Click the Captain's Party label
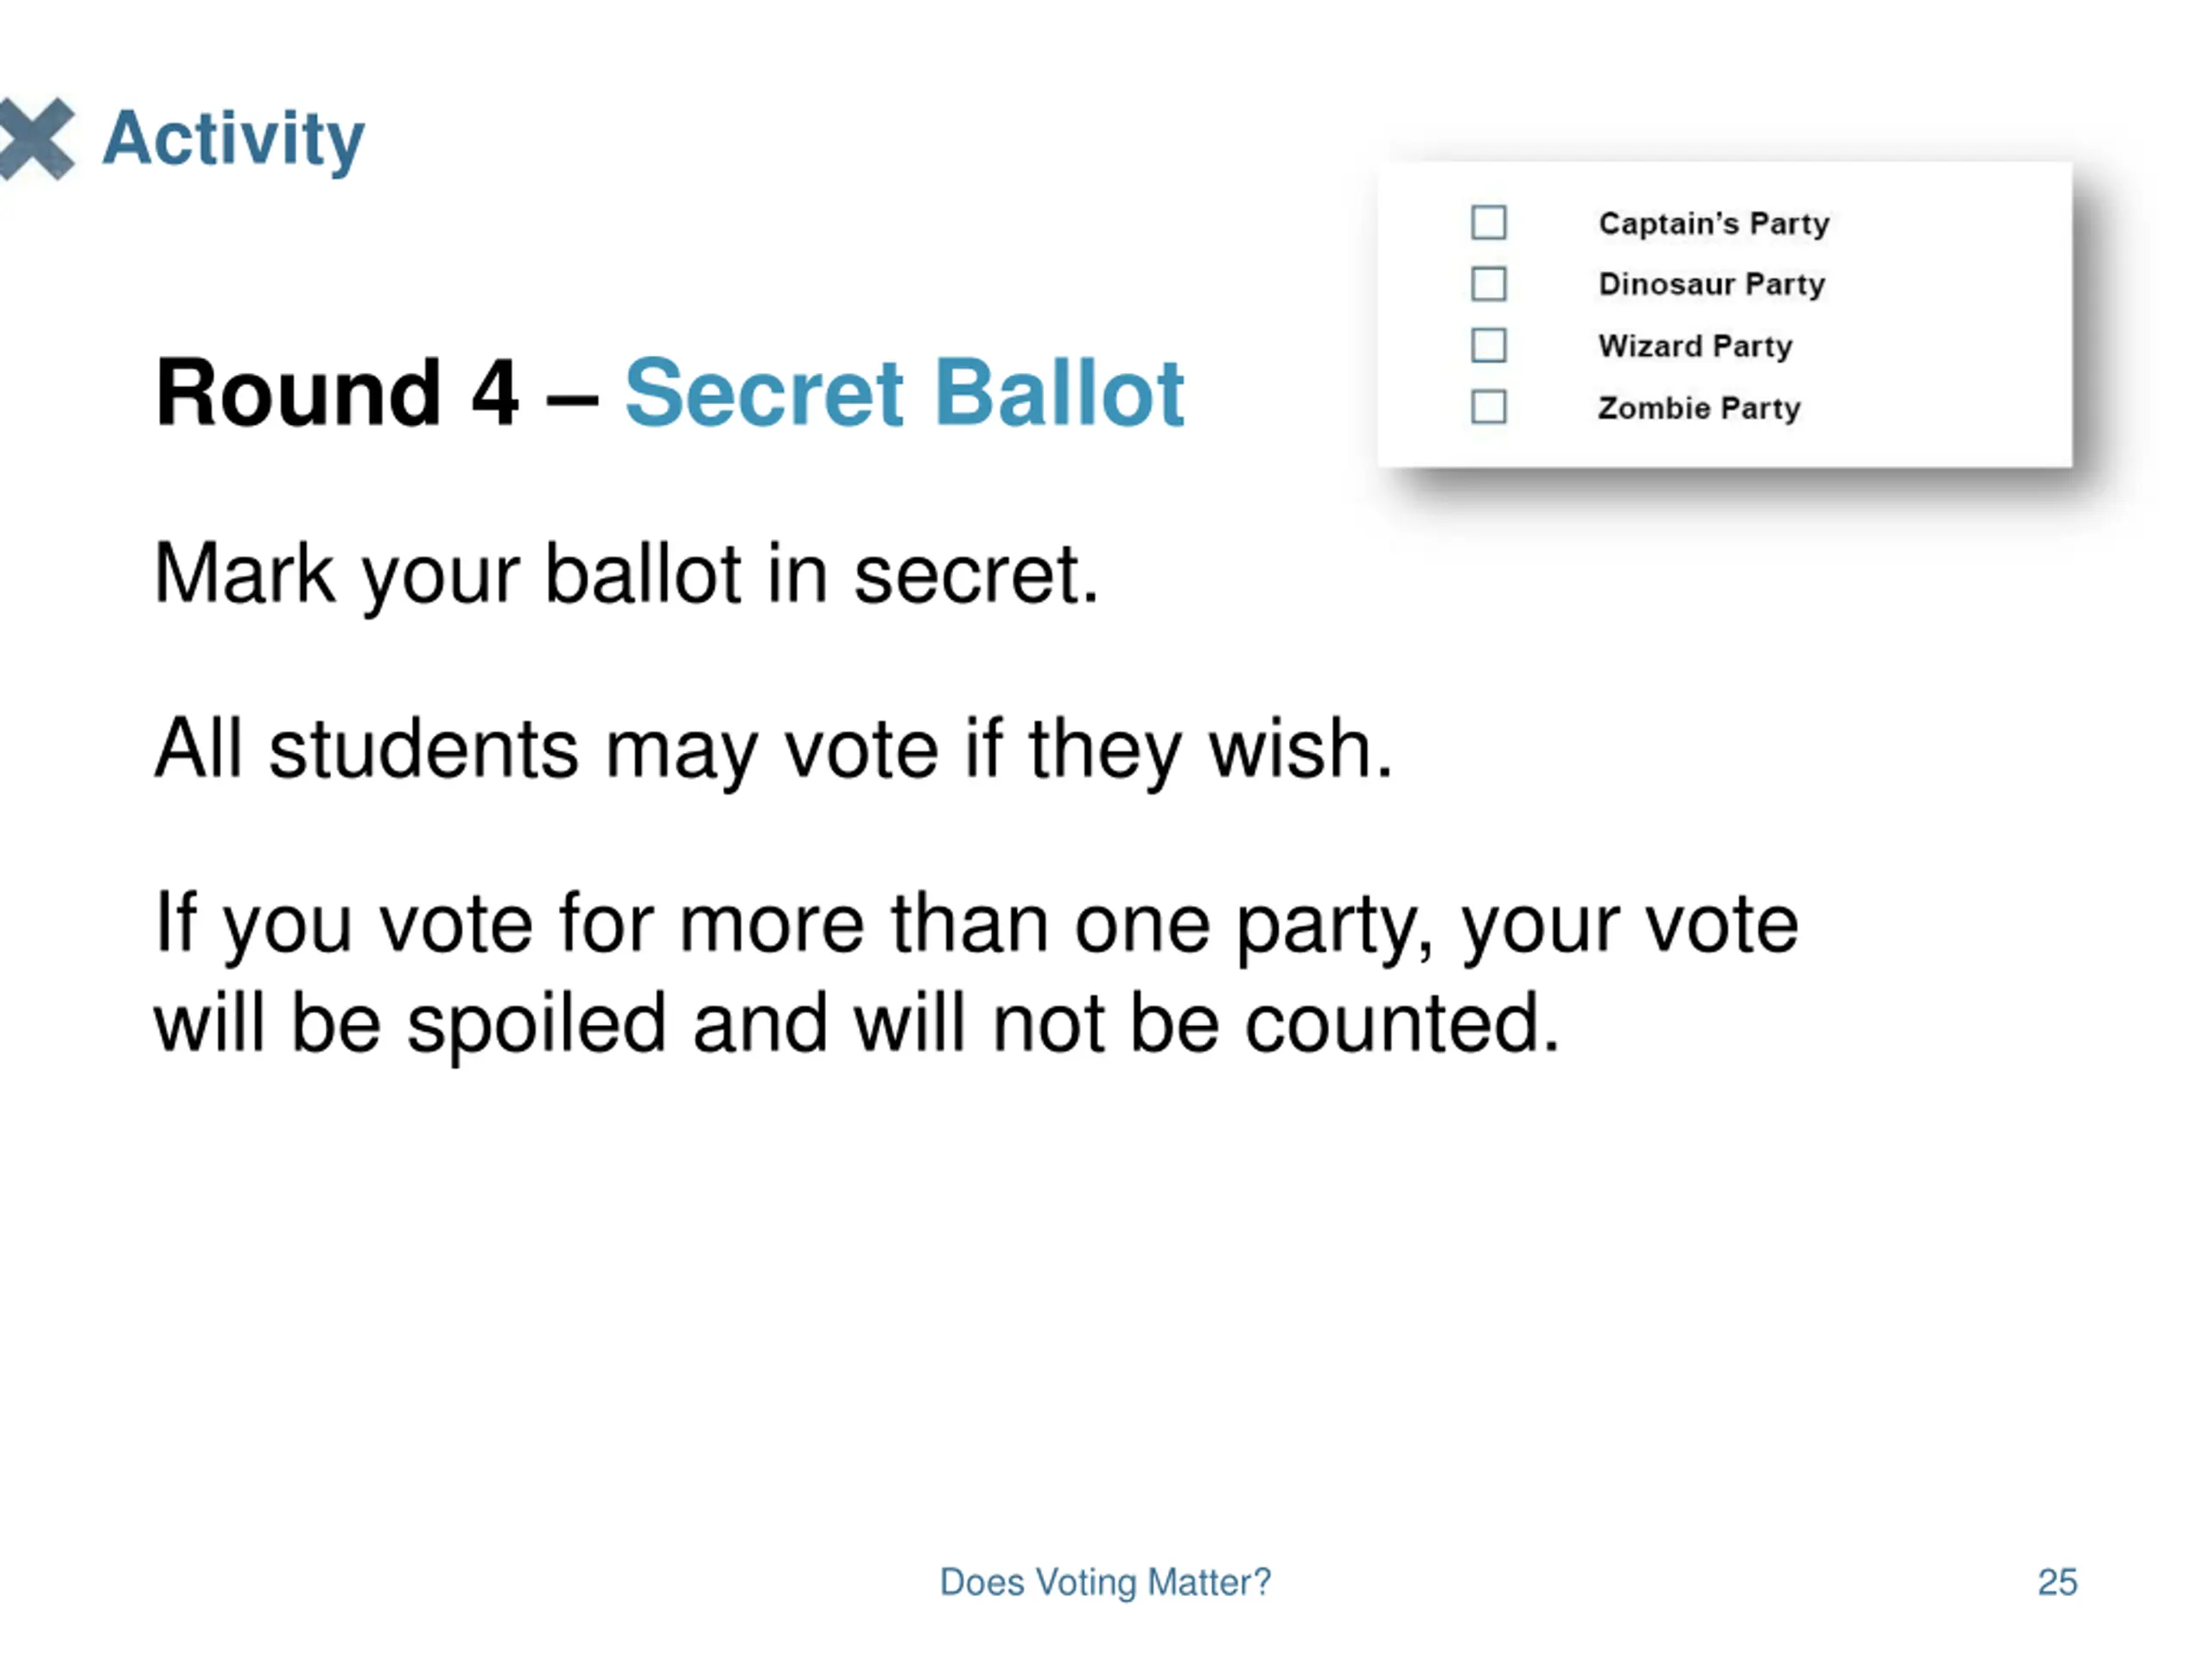Screen dimensions: 2212x1658 1714,224
